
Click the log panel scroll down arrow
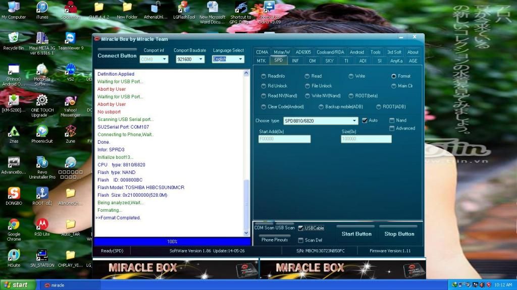(246, 233)
